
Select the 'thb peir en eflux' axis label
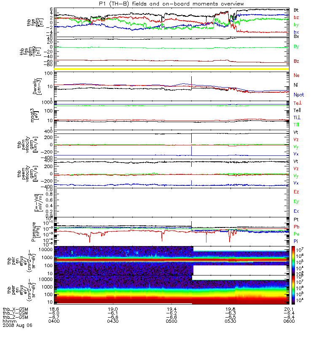click(x=21, y=261)
